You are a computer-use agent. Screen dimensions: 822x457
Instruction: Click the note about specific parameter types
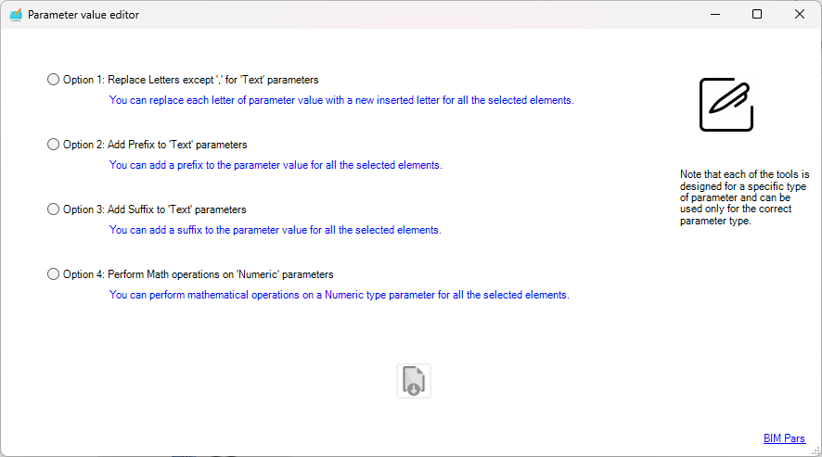pos(744,197)
